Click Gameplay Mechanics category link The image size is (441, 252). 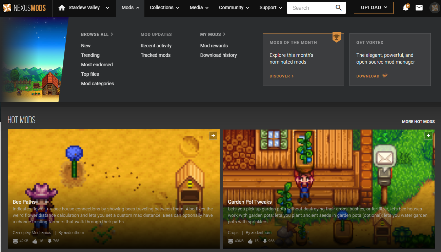pos(32,233)
